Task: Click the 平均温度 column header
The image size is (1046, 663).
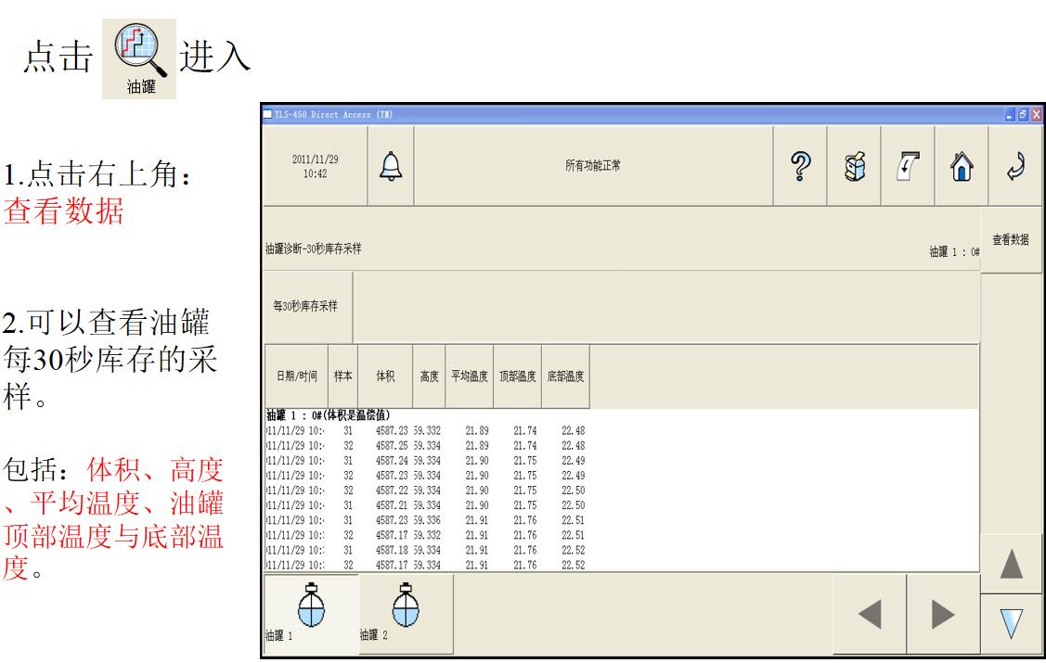Action: click(470, 377)
